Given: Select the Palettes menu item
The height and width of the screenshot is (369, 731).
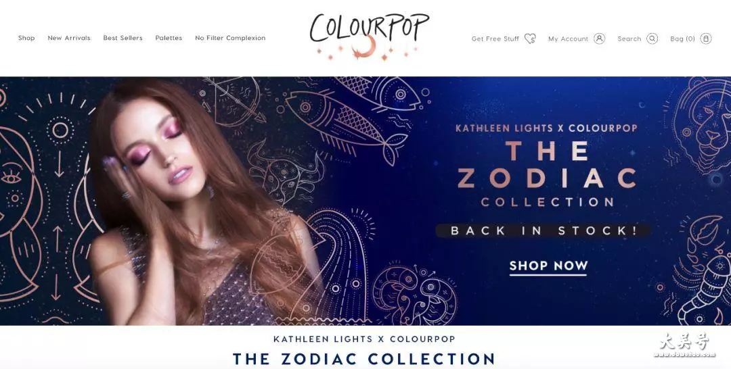Looking at the screenshot, I should pos(169,38).
